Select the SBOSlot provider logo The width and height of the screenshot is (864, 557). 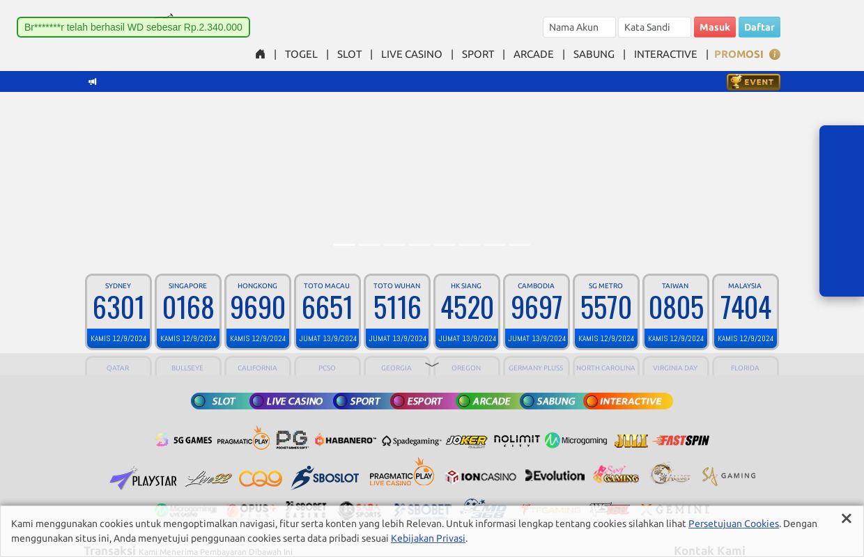tap(325, 478)
